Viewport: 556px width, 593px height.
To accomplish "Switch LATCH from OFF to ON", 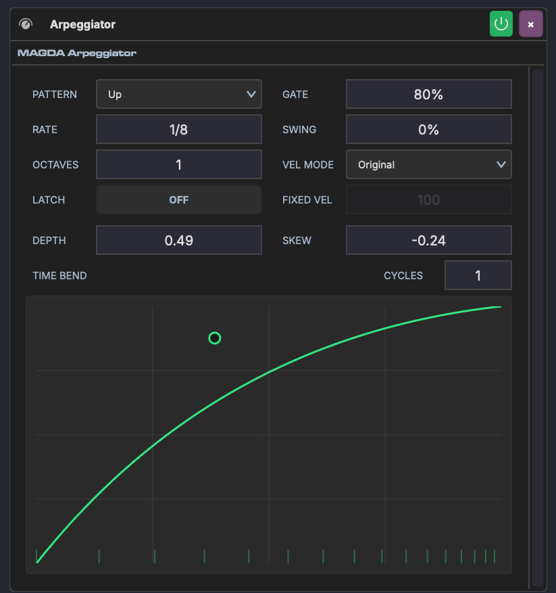I will (x=178, y=199).
